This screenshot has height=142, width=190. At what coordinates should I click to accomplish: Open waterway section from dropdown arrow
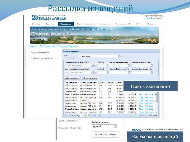coord(92,66)
